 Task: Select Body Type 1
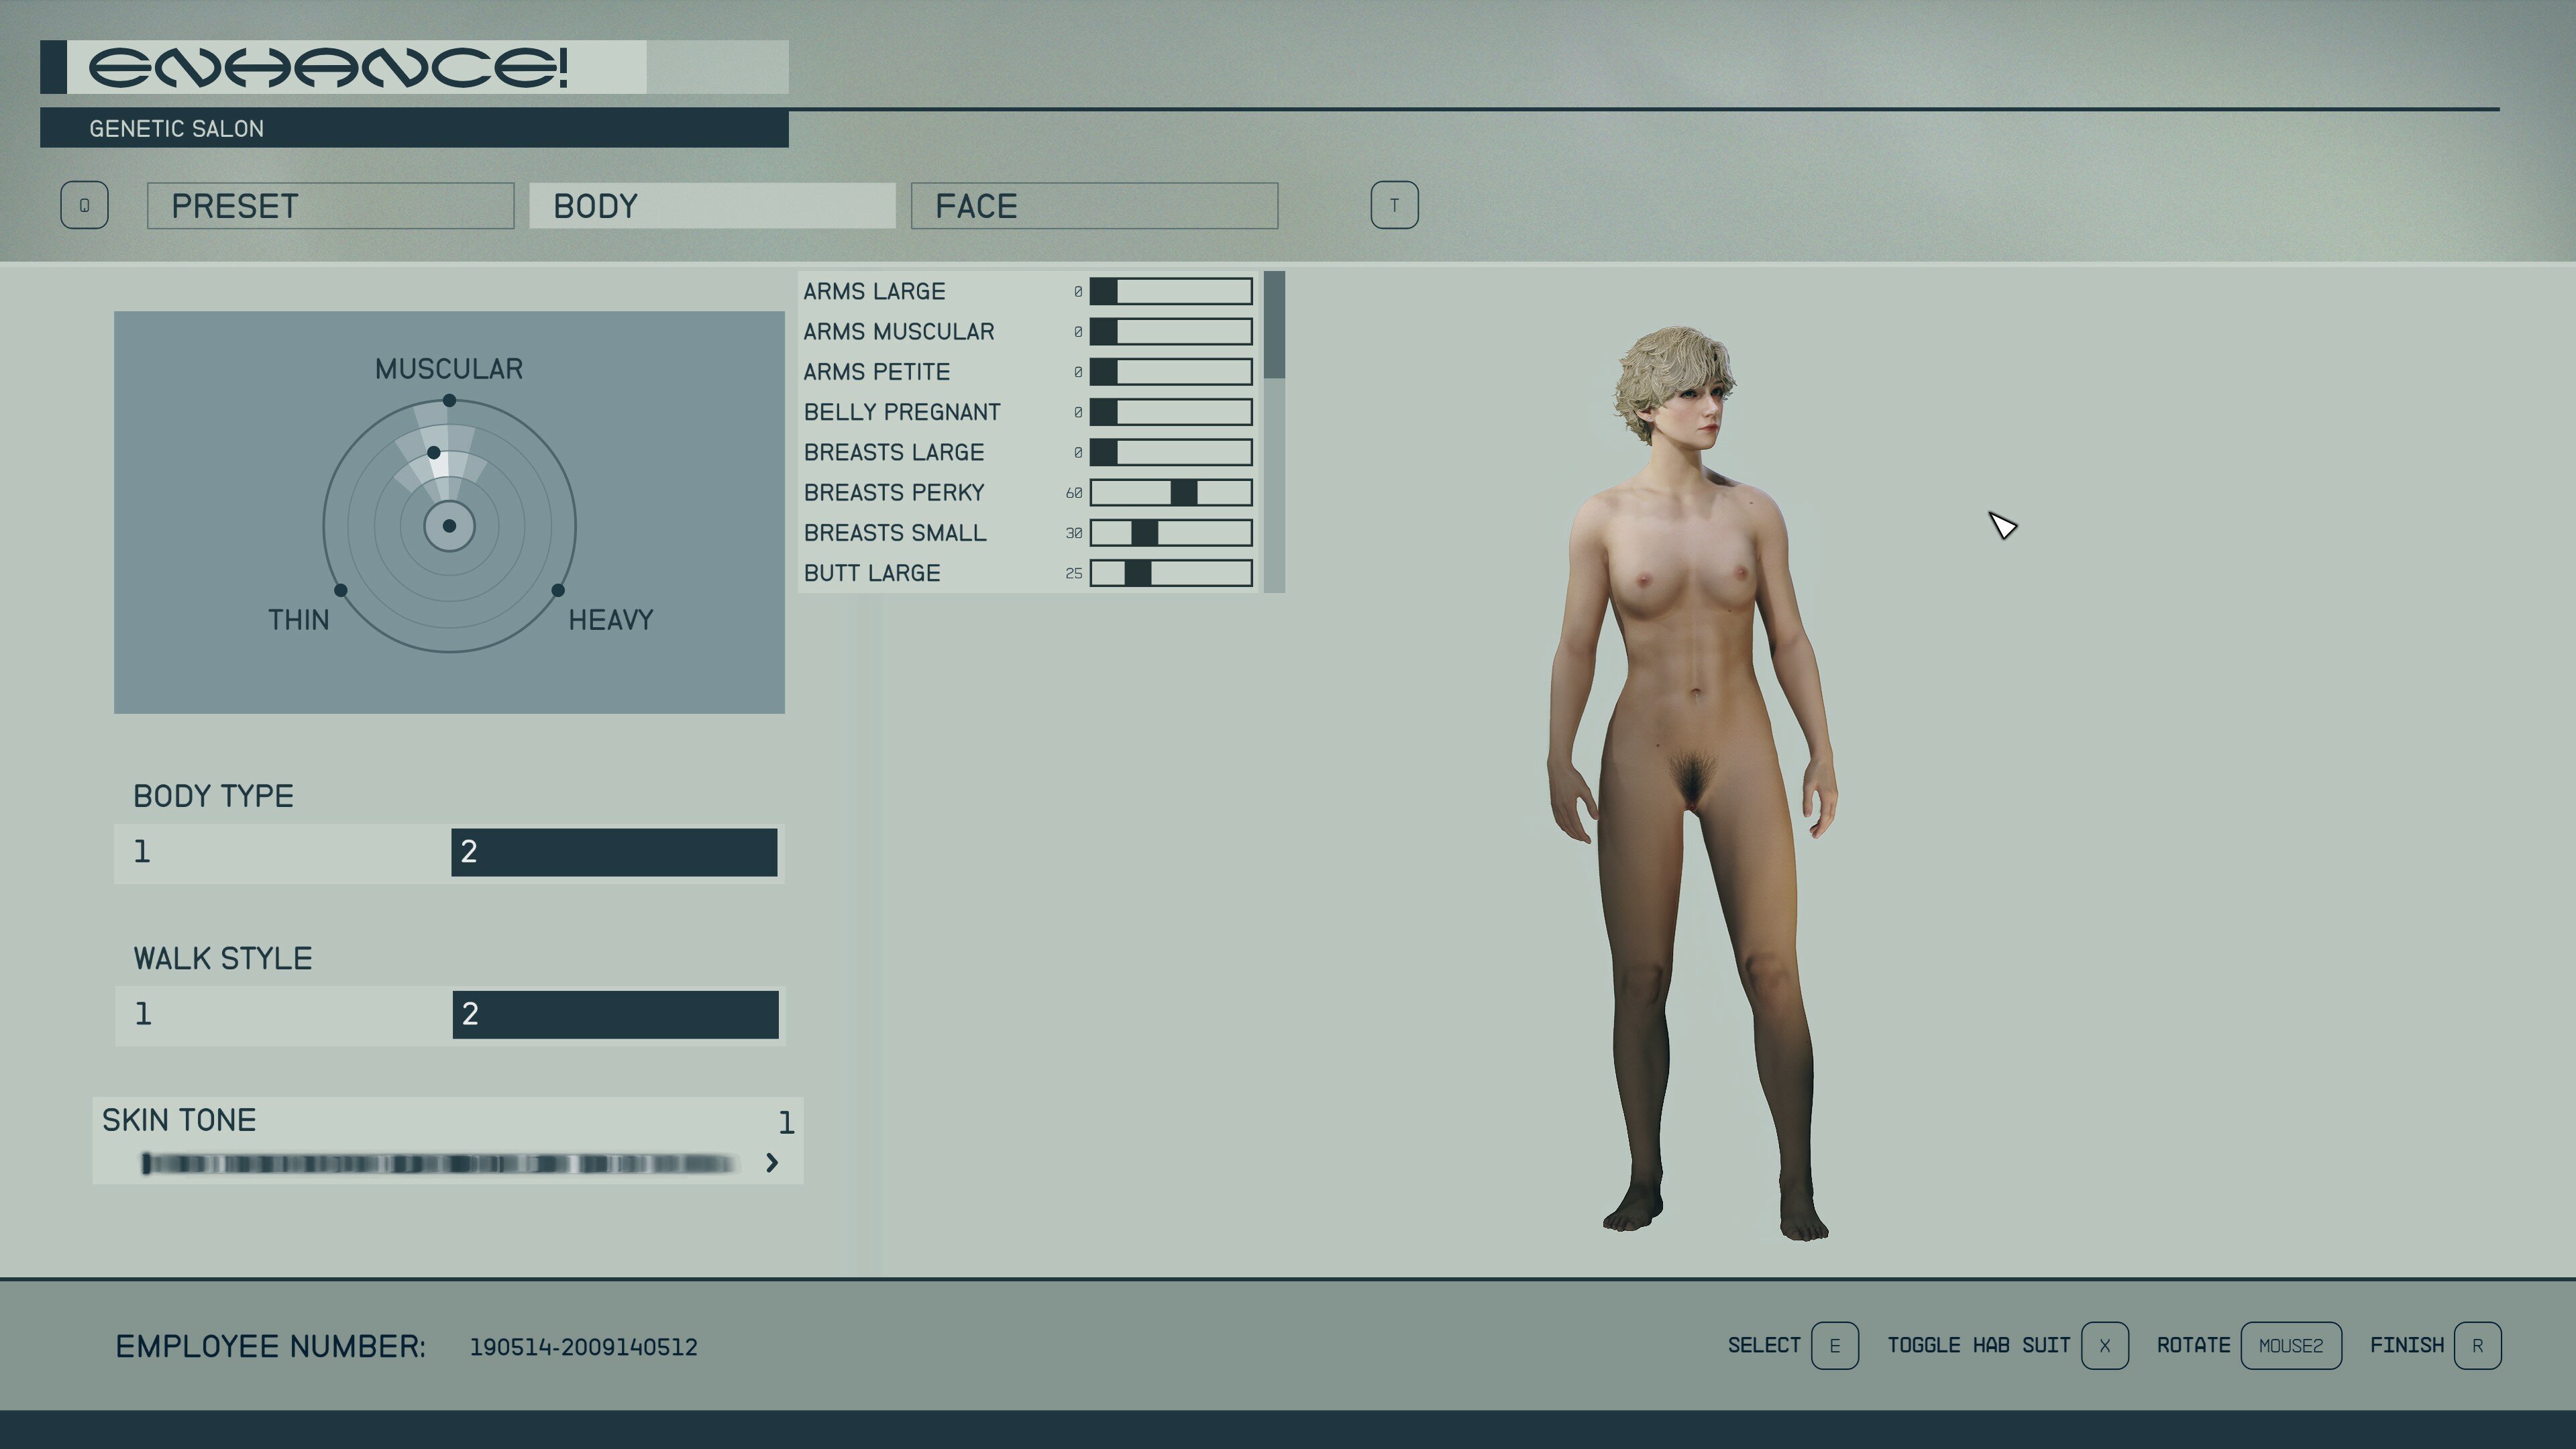(x=282, y=852)
